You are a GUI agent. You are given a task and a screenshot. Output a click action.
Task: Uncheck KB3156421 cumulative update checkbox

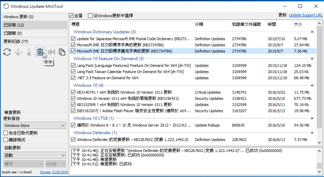pyautogui.click(x=73, y=99)
